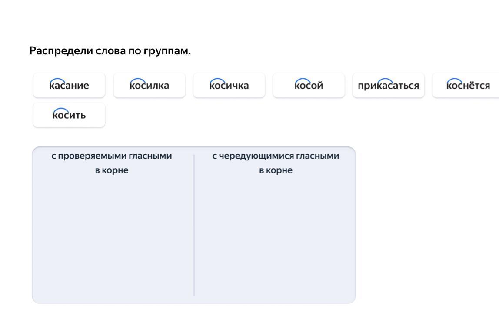Click the heading с проверяемыми гласными в корне
The height and width of the screenshot is (336, 499).
click(112, 163)
